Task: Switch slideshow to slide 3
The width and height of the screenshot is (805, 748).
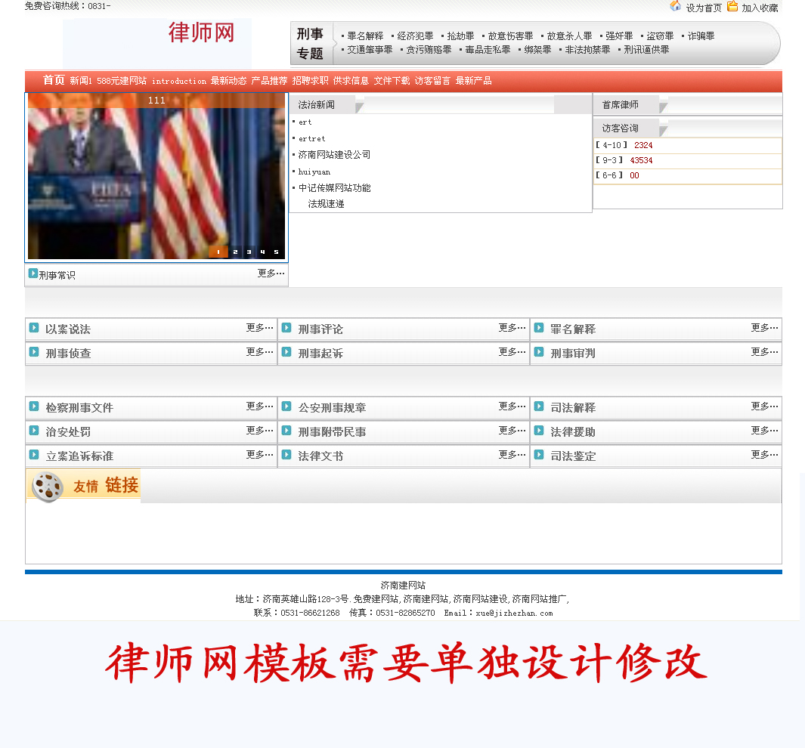Action: 248,252
